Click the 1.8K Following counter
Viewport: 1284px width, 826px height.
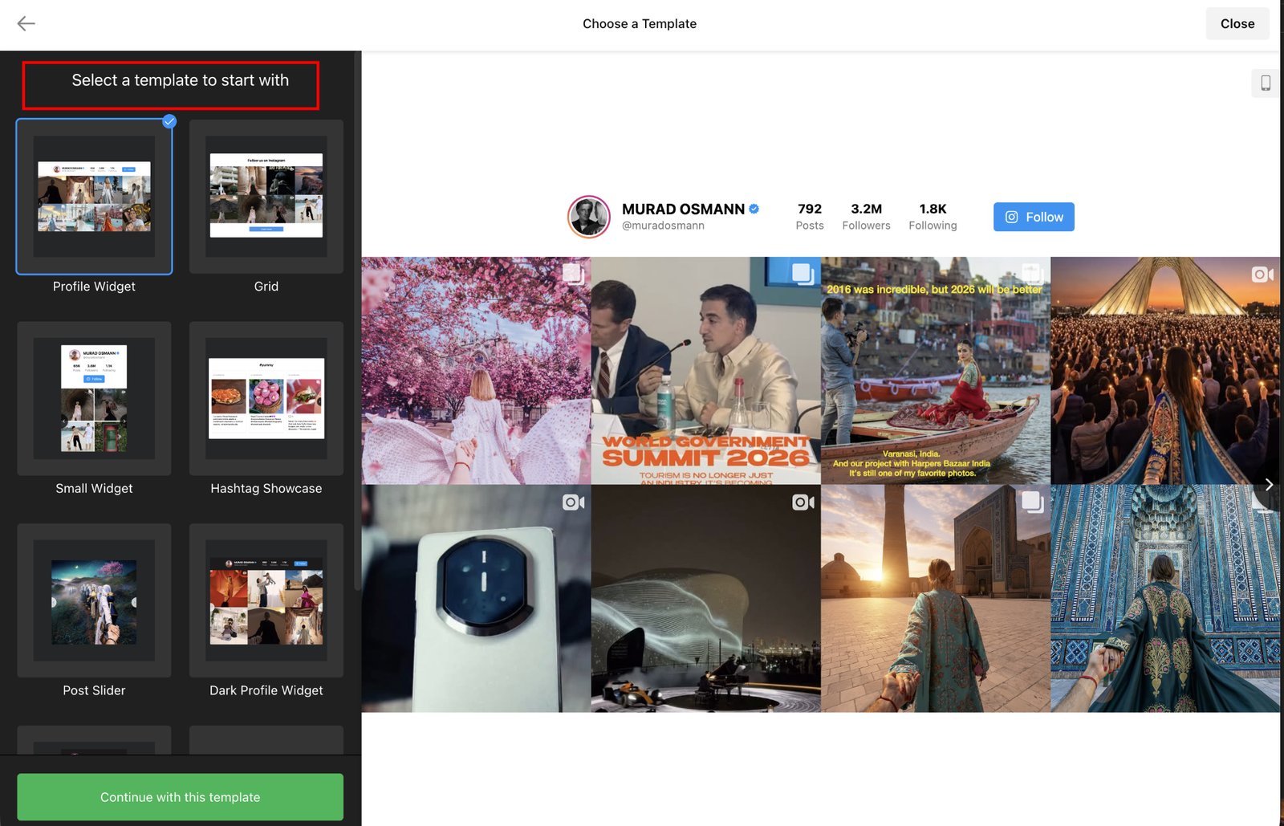(933, 217)
